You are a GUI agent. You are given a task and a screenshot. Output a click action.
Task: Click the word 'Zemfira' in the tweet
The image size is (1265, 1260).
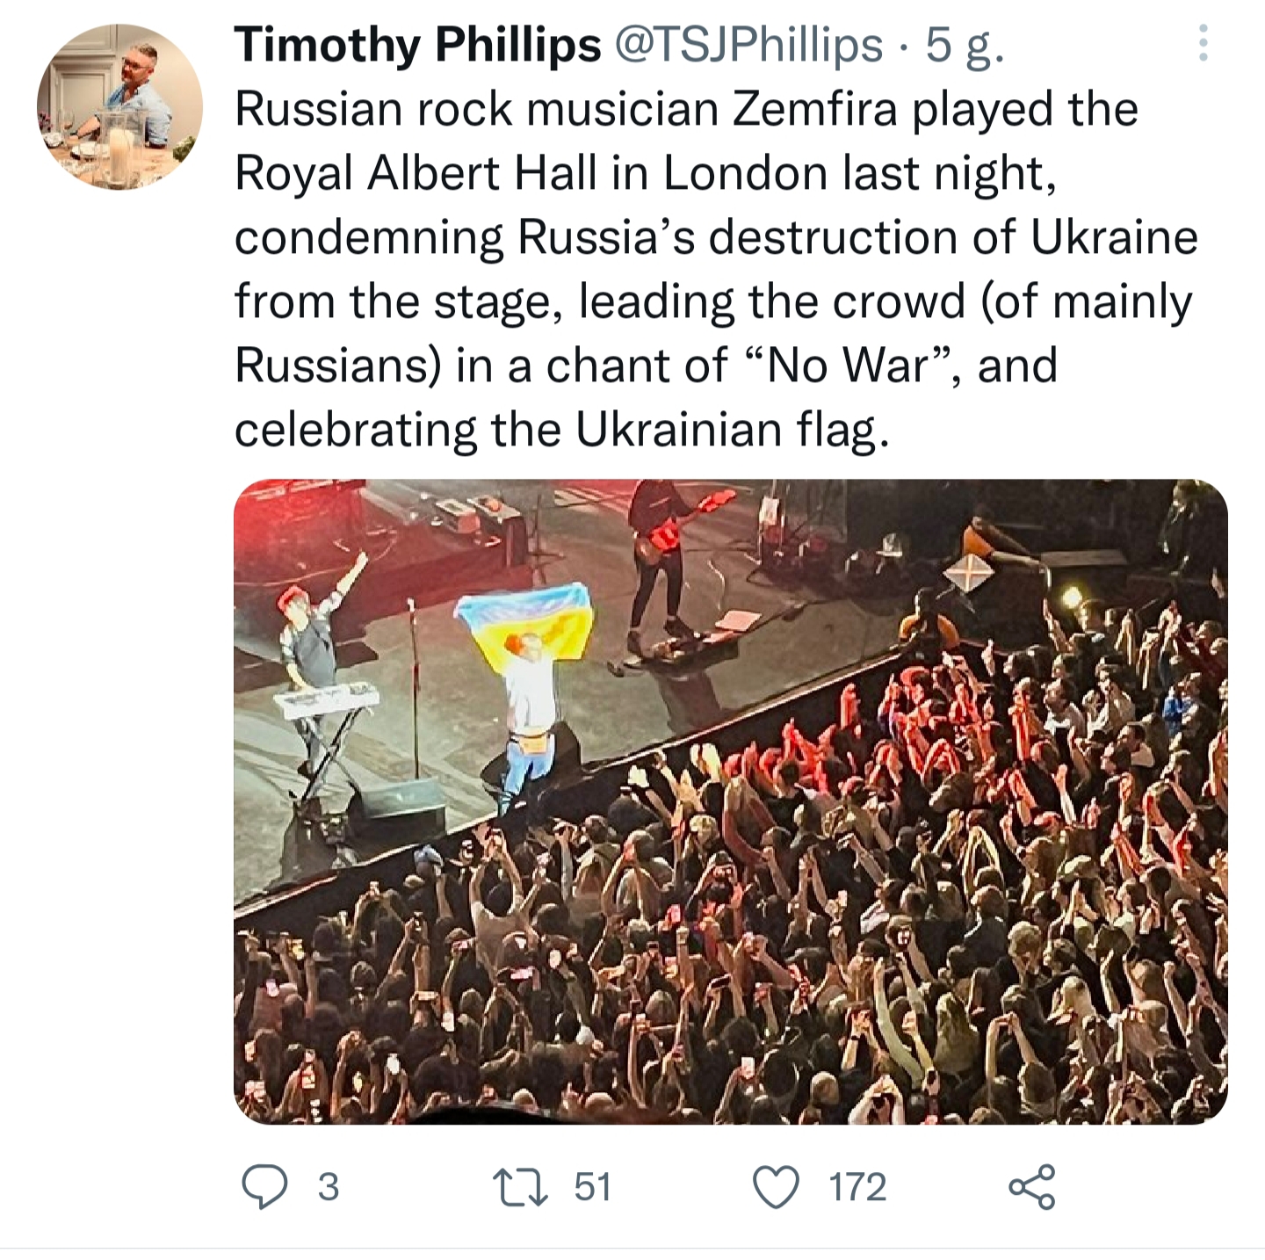click(815, 110)
